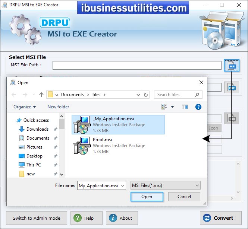Open Pictures in the navigation pane
This screenshot has width=248, height=229.
pyautogui.click(x=30, y=147)
